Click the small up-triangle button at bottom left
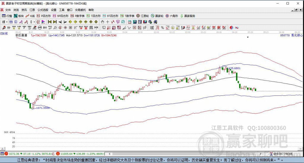This screenshot has width=304, height=163. [2, 149]
